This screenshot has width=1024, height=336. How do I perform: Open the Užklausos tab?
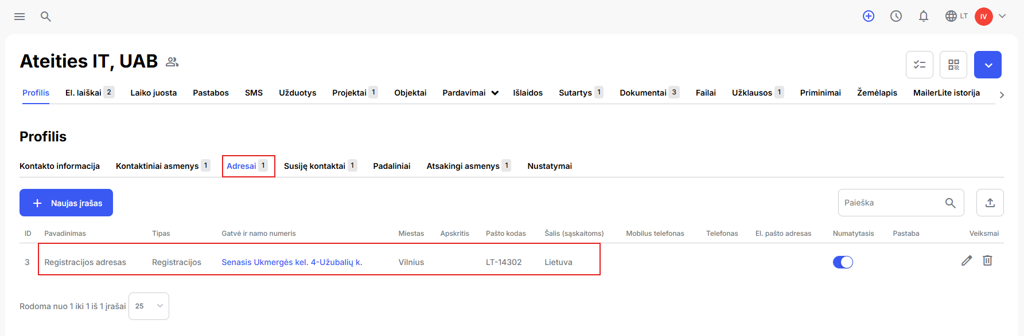point(758,93)
